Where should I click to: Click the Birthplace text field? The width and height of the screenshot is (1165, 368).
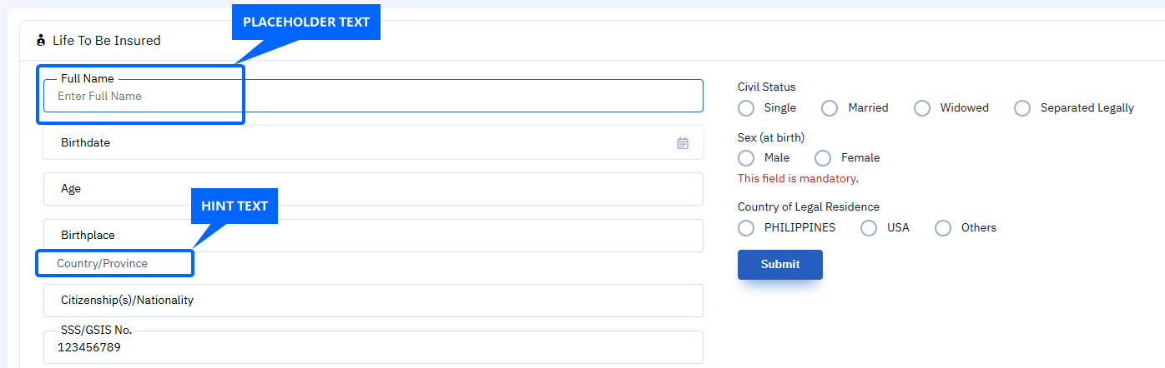pos(373,236)
